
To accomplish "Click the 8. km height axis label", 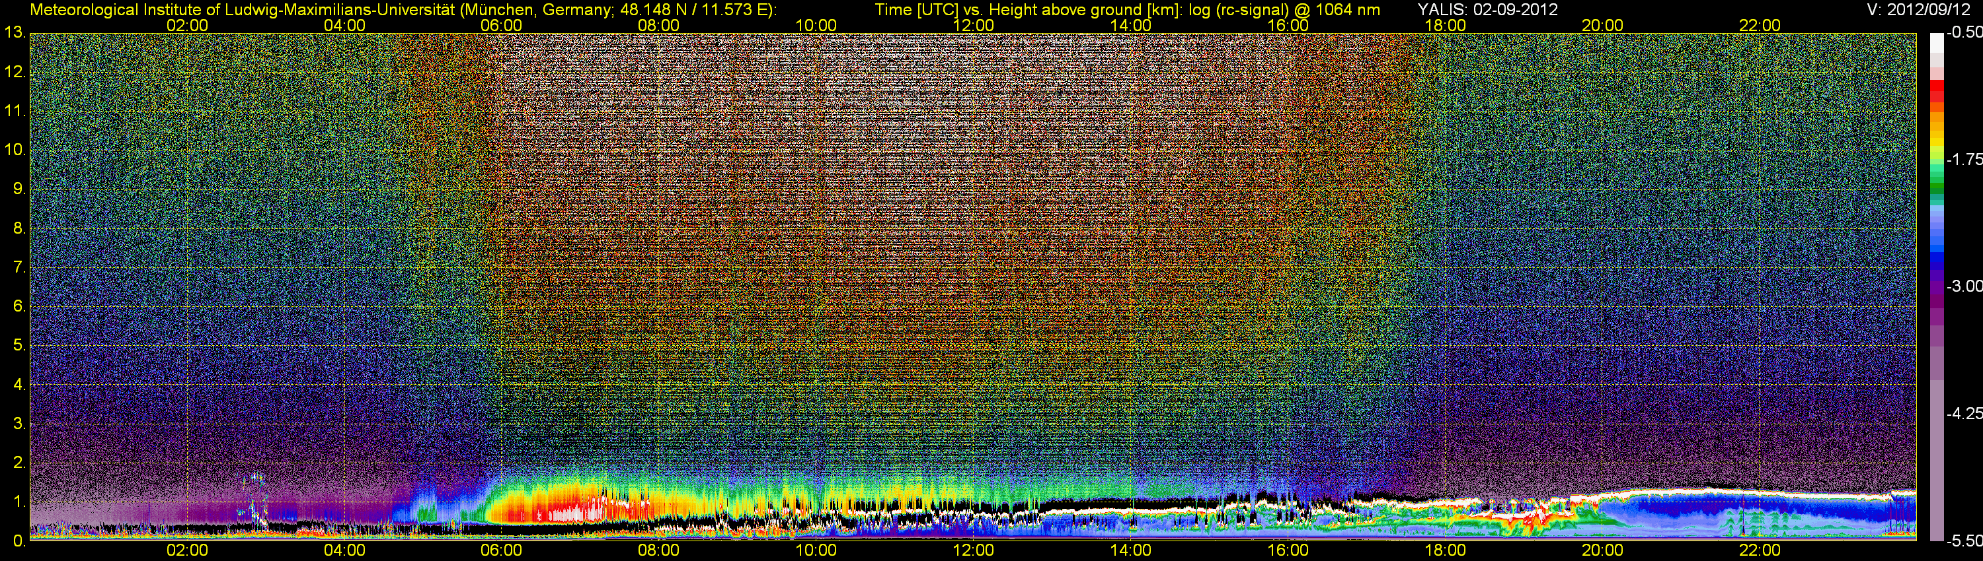I will coord(19,228).
